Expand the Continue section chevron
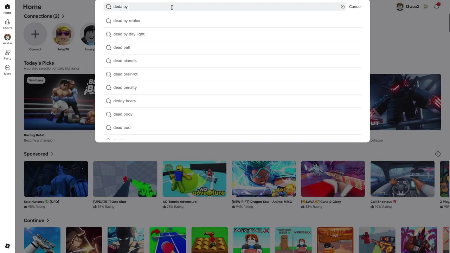 tap(47, 220)
